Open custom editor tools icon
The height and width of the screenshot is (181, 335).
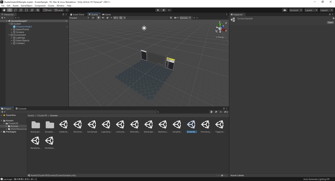[x=38, y=10]
